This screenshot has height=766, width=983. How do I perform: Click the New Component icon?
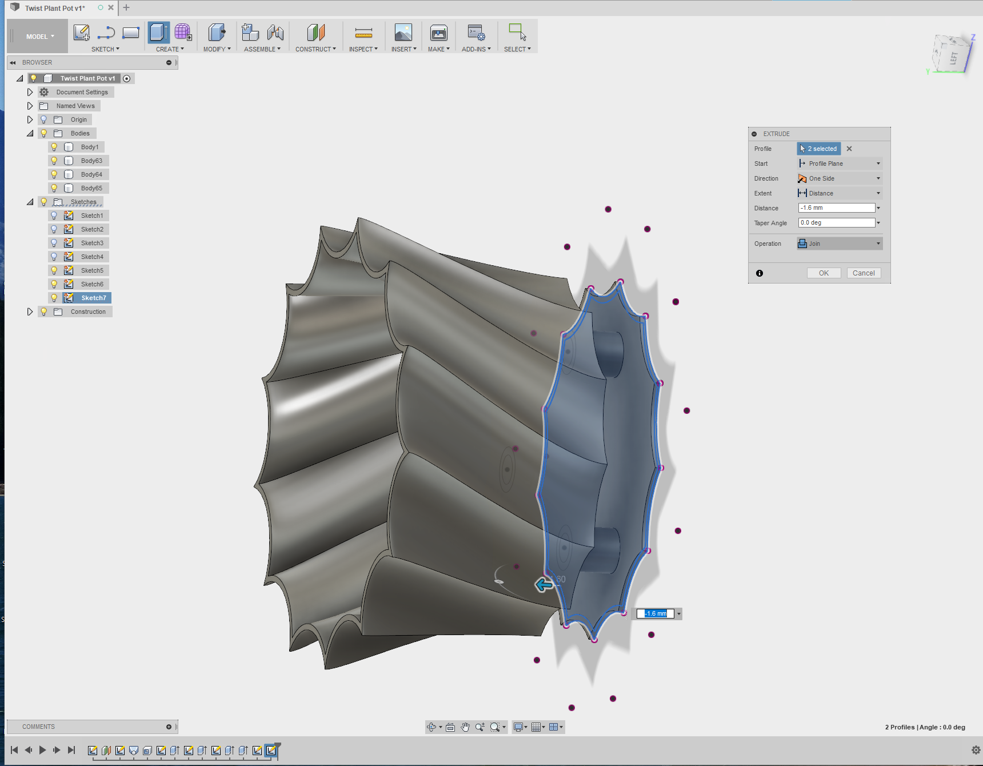pos(250,33)
